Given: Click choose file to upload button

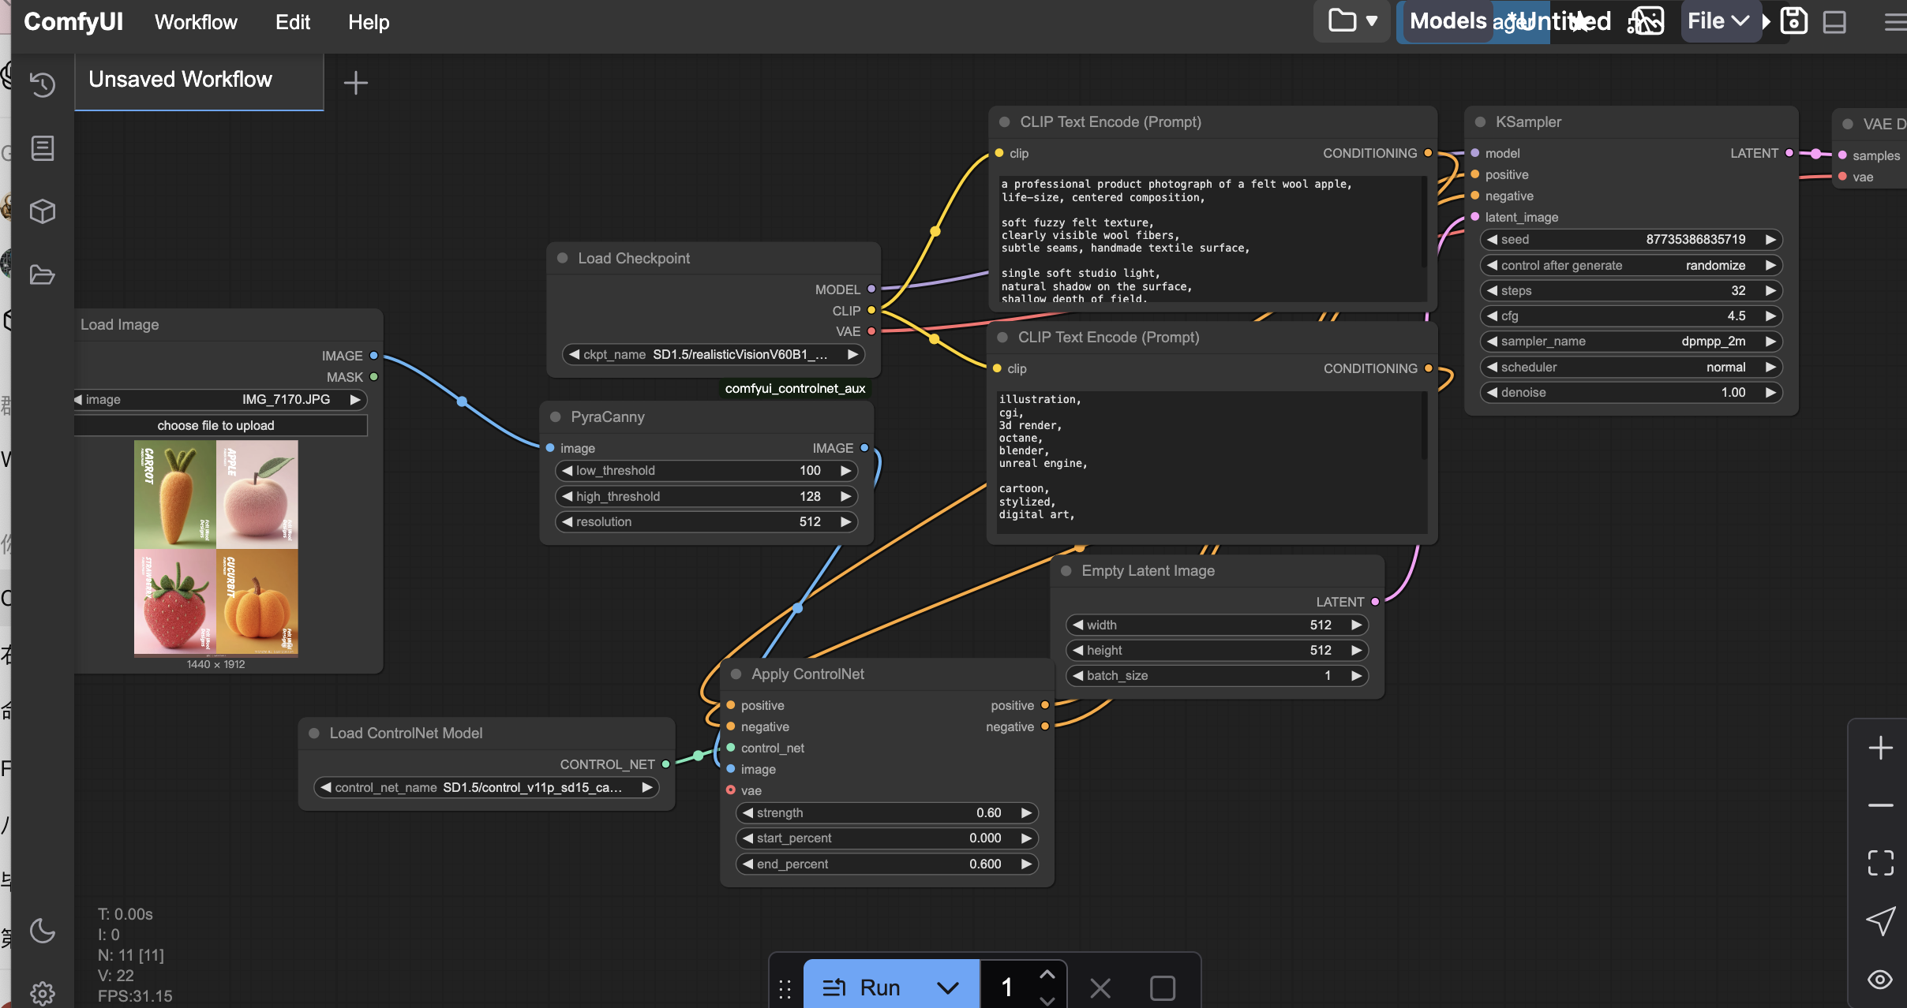Looking at the screenshot, I should (215, 426).
